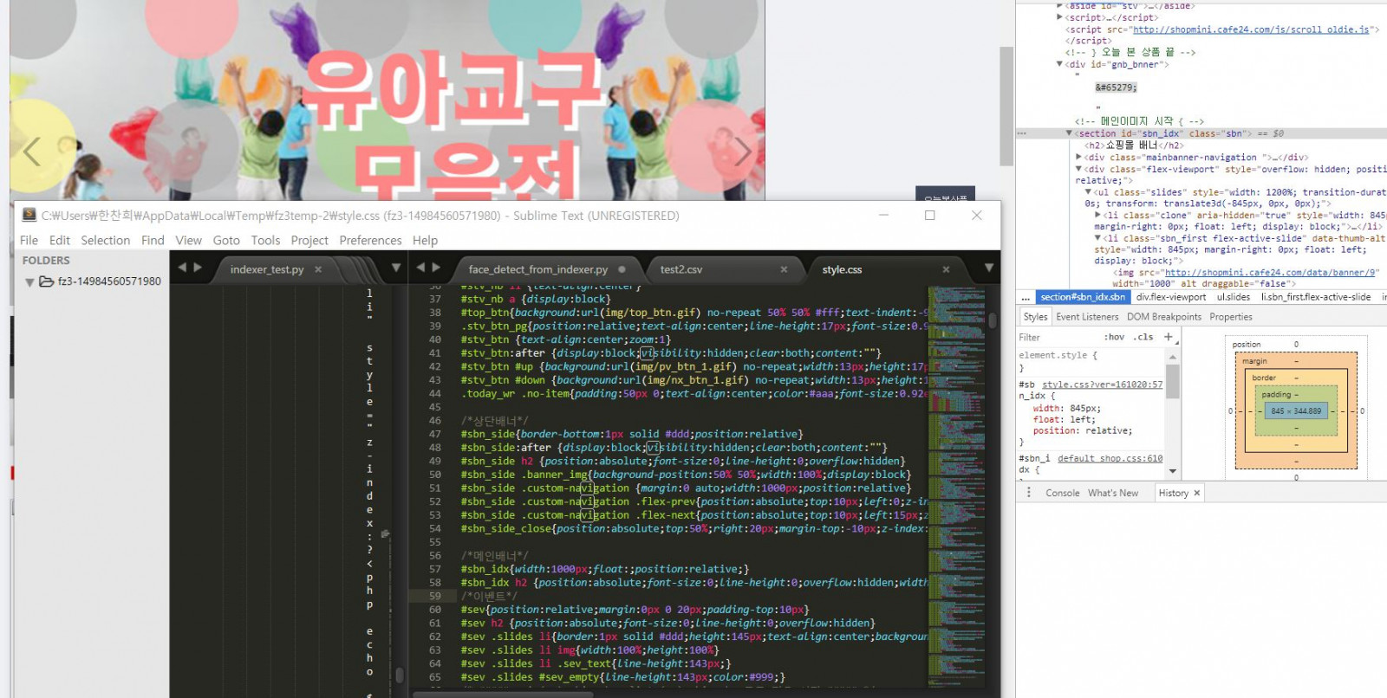Select the div.flex-viewport breadcrumb
This screenshot has width=1387, height=698.
click(1171, 297)
